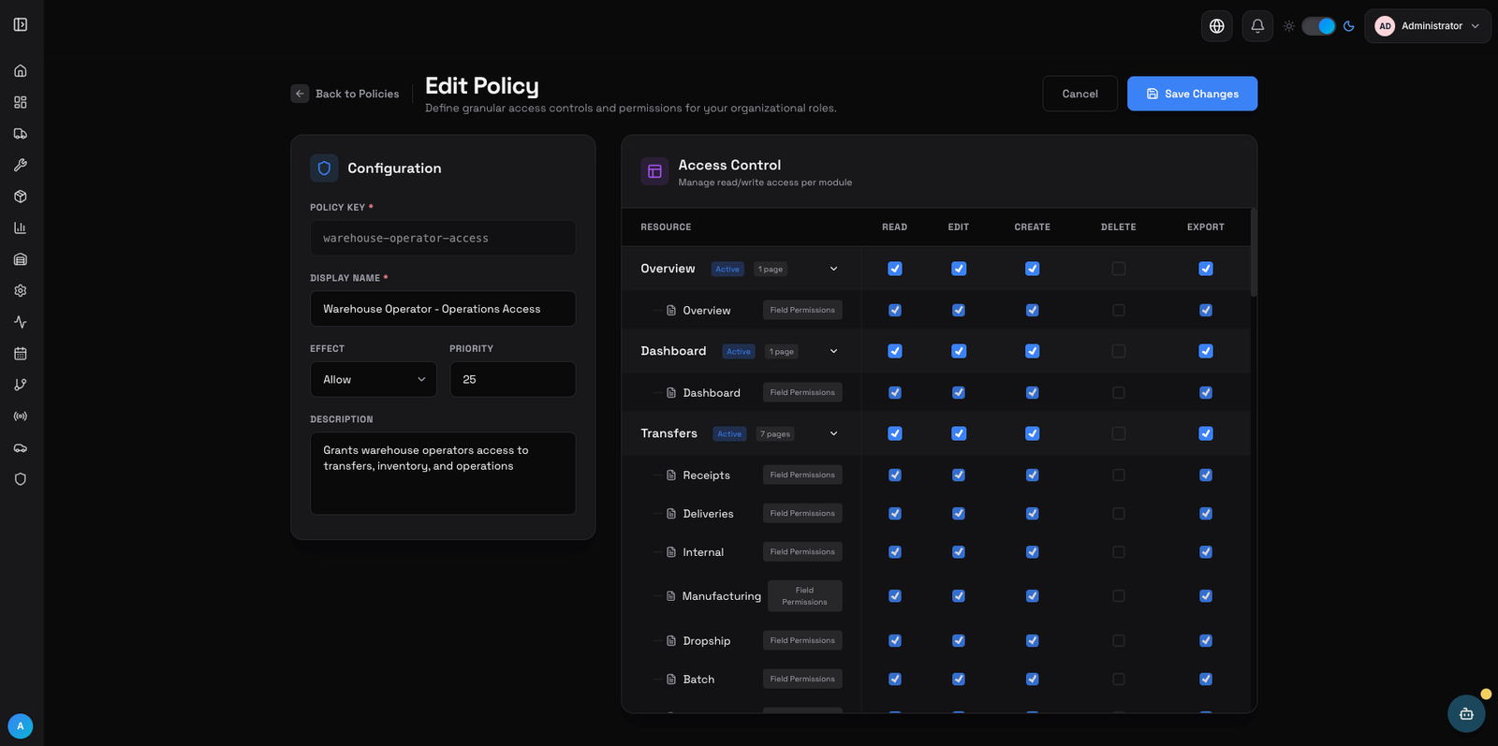Screen dimensions: 1498x746
Task: Click the blue 'A' avatar in sidebar
Action: (x=21, y=726)
